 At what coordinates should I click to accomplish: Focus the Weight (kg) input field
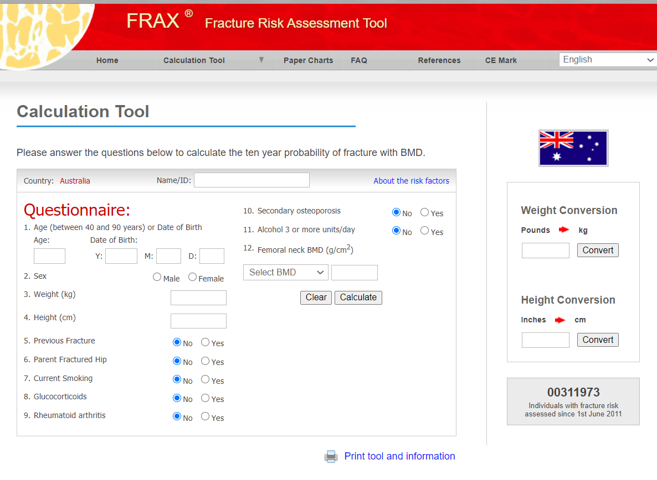click(x=199, y=298)
